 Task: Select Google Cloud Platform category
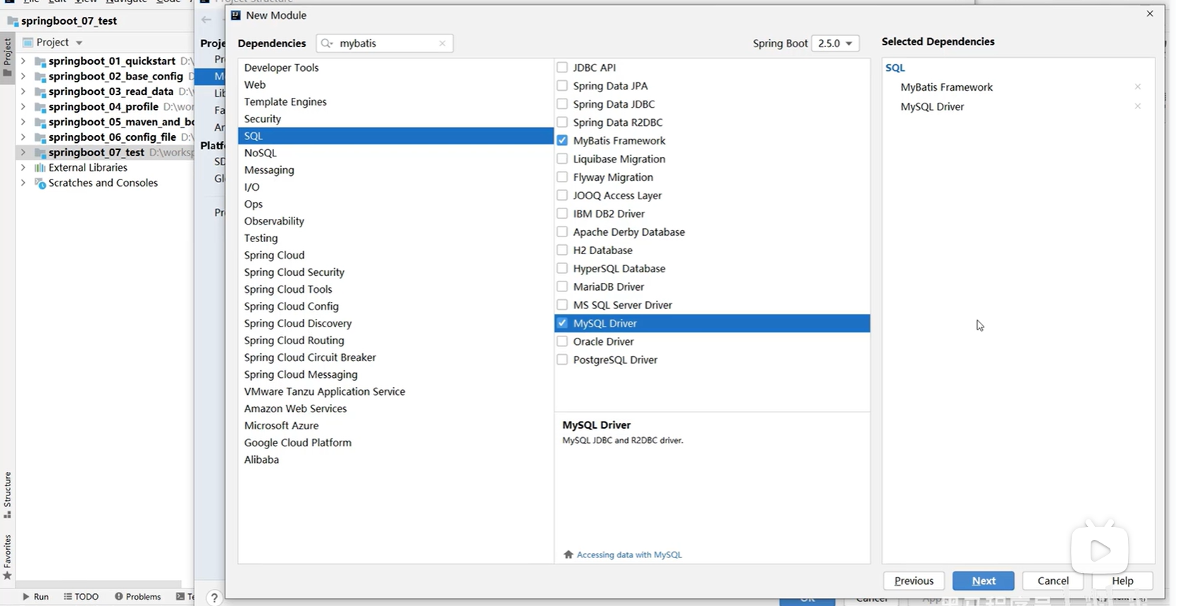[x=396, y=443]
